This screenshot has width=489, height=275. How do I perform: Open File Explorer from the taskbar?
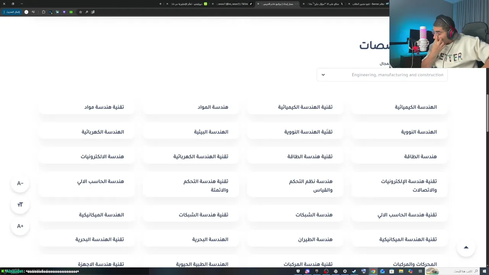tap(401, 271)
